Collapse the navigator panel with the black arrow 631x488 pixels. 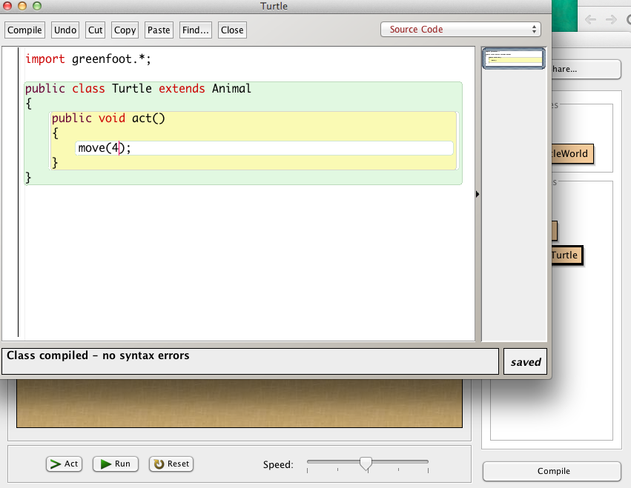(x=478, y=194)
